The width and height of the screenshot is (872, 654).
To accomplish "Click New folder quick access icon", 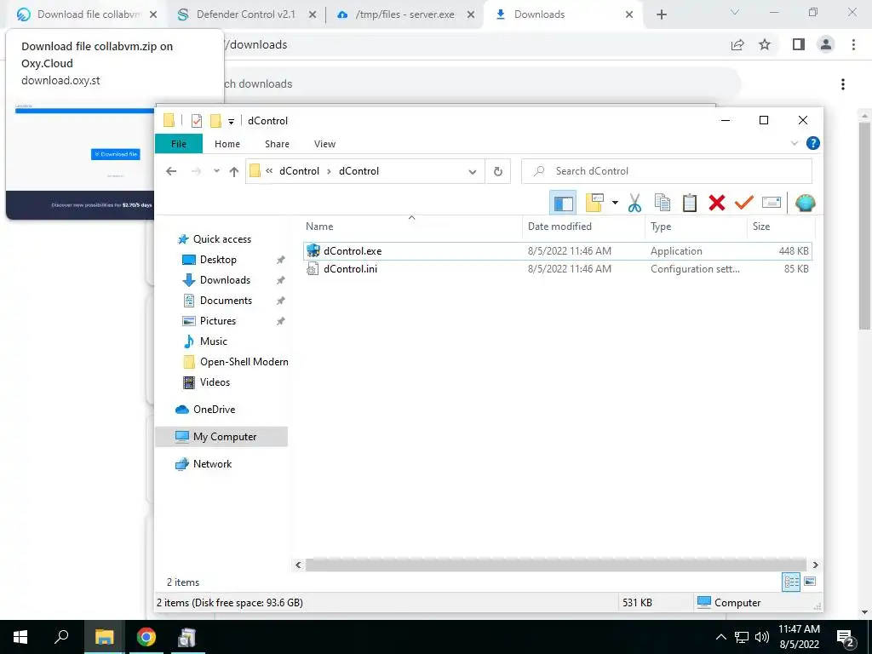I will pyautogui.click(x=215, y=121).
